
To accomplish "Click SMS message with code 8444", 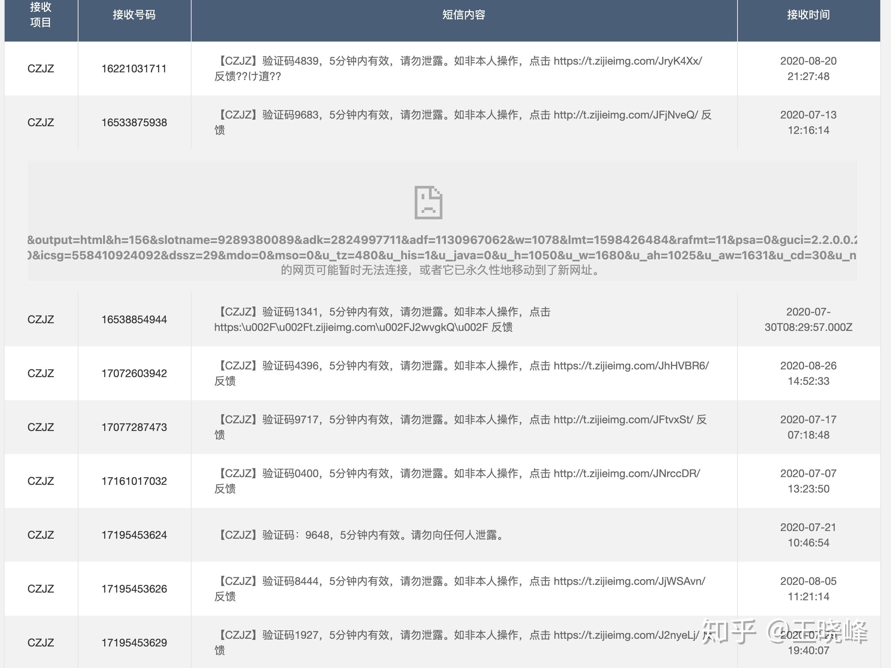I will (x=460, y=589).
